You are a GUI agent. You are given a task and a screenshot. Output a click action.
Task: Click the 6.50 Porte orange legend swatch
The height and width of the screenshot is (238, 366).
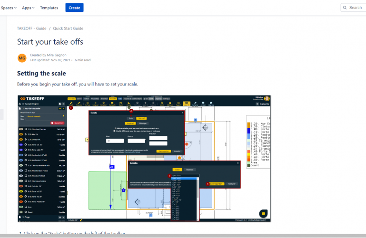248,160
